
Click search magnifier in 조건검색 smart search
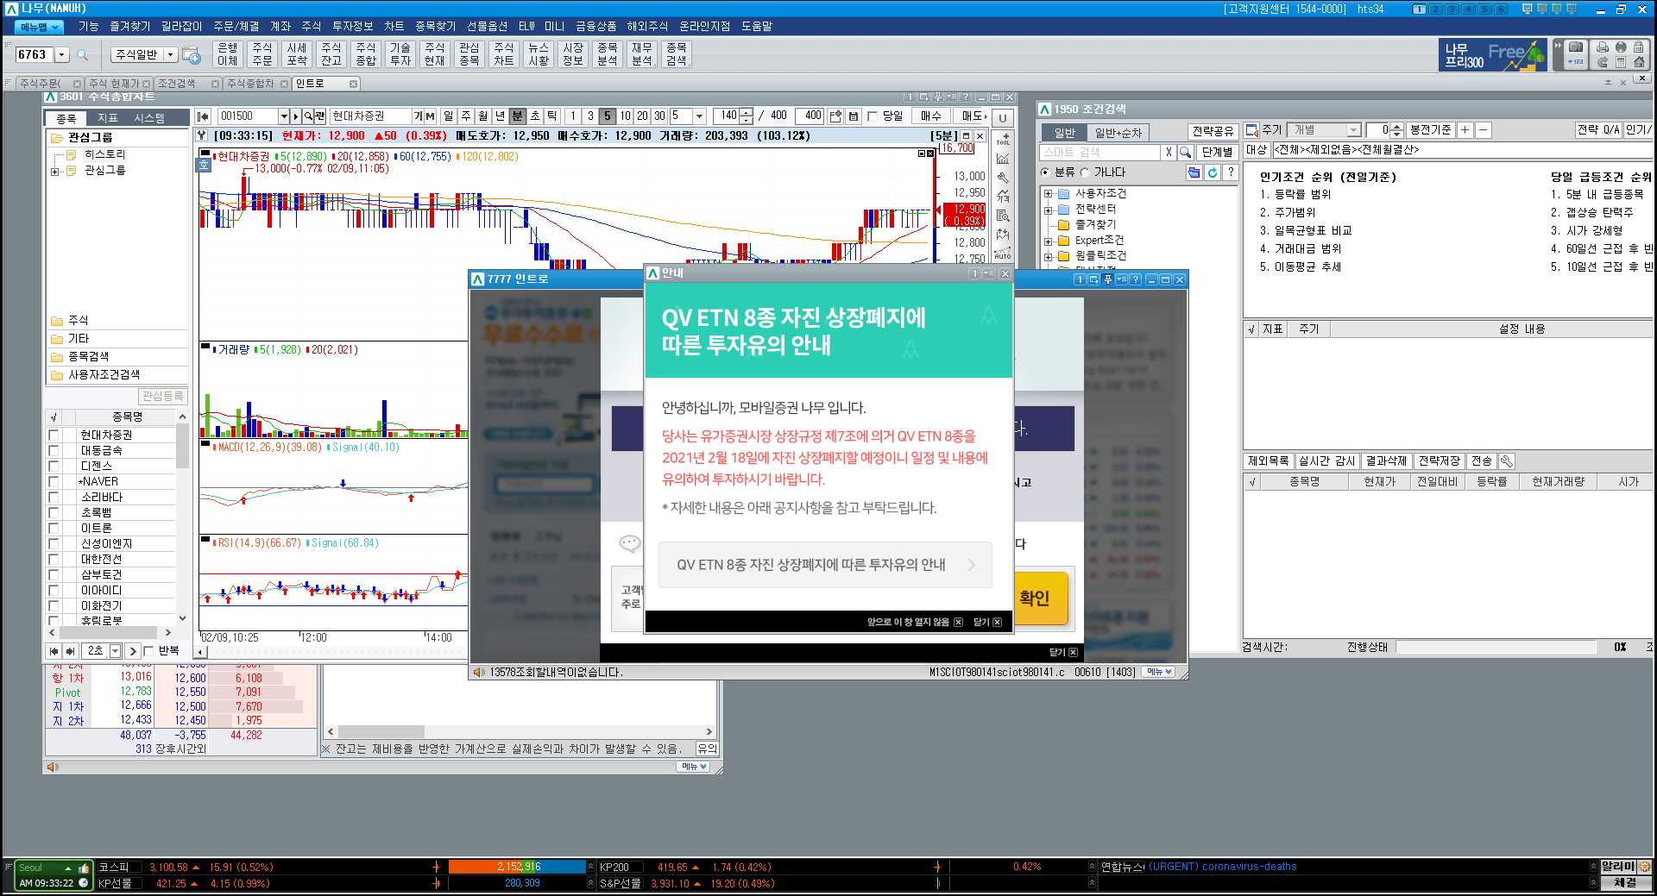pyautogui.click(x=1186, y=152)
